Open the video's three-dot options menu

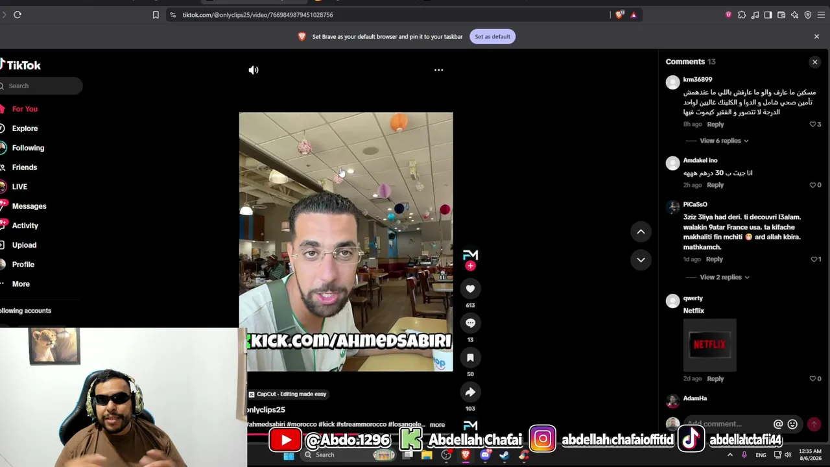[x=438, y=70]
